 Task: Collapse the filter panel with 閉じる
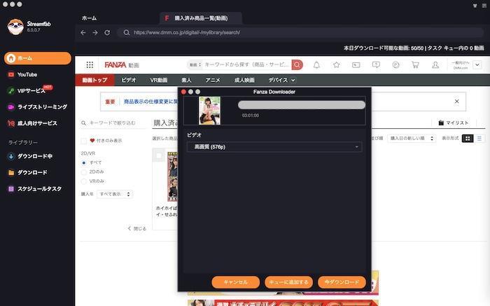pyautogui.click(x=137, y=228)
